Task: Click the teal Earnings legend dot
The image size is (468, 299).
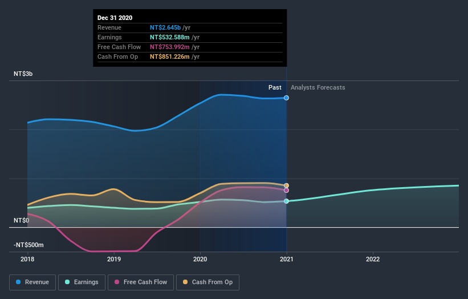Action: [67, 282]
